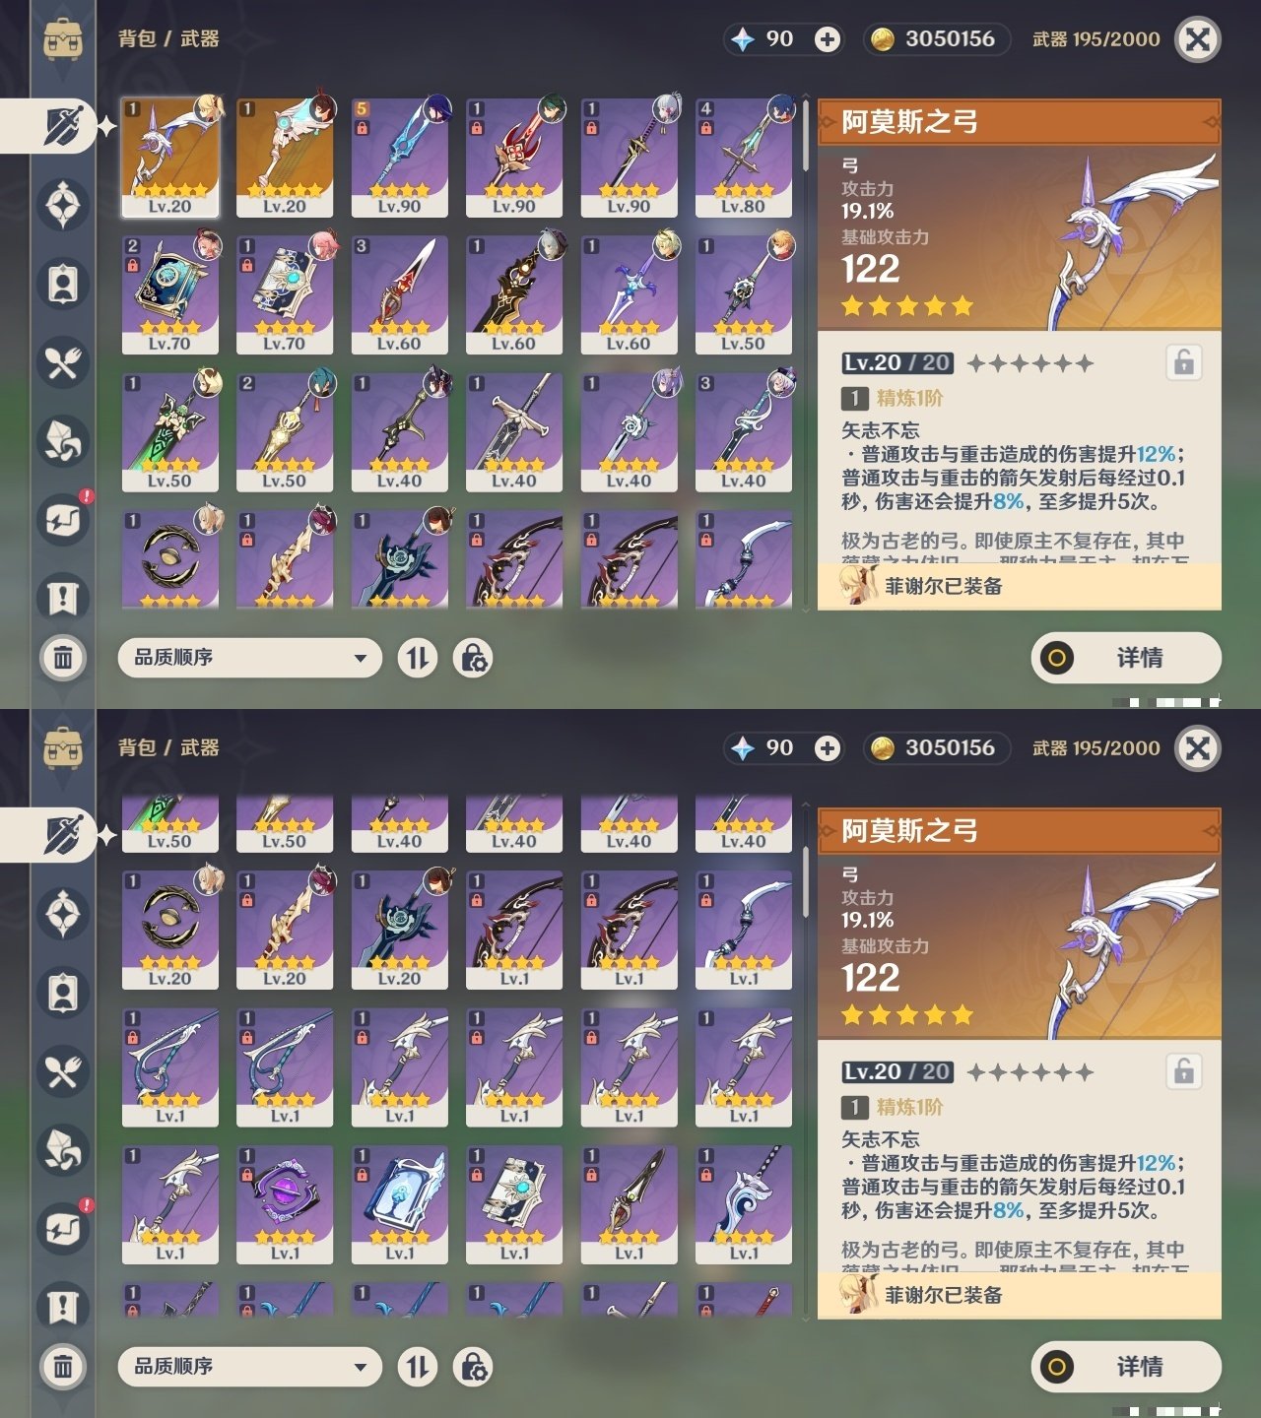Click batch lock settings icon in lower view
This screenshot has height=1418, width=1261.
coord(473,1367)
